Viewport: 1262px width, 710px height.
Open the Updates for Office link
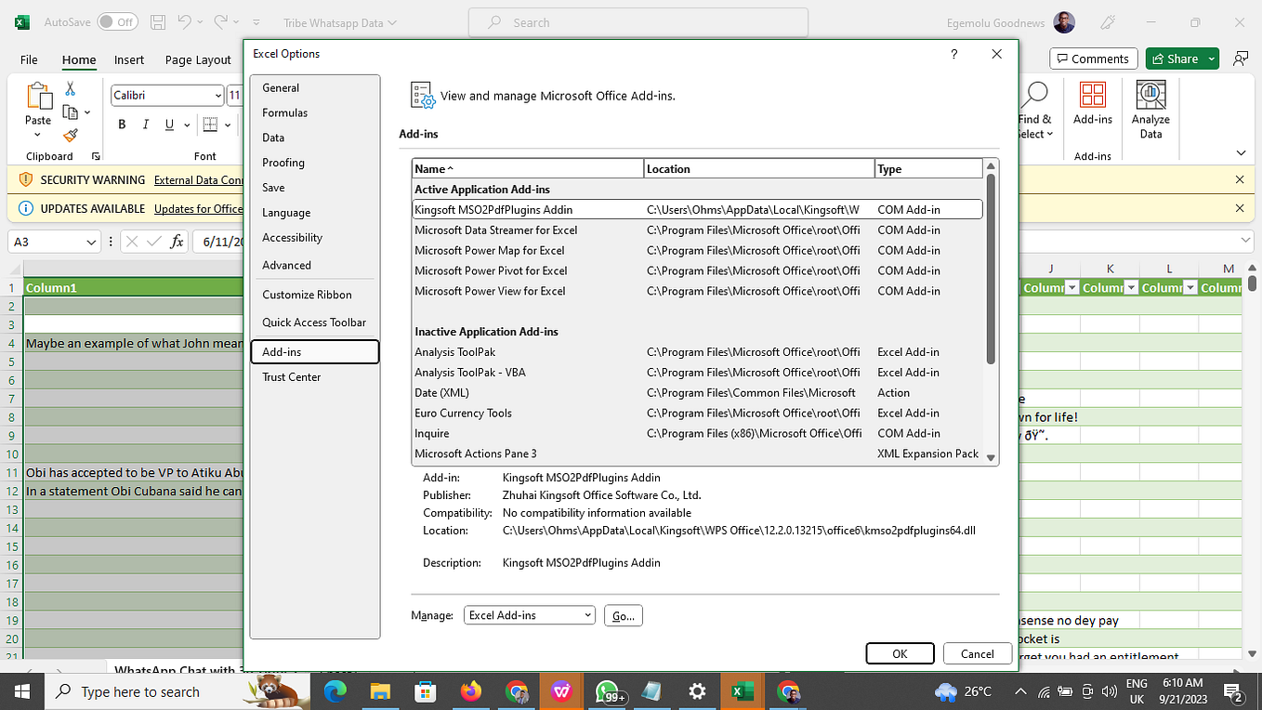[198, 208]
